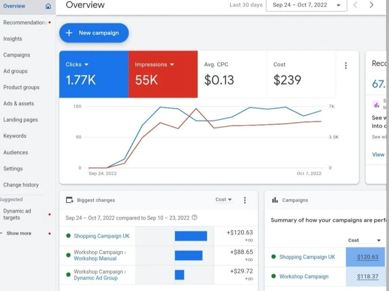Open Dynamic ad targets suggestion
The image size is (389, 291).
[x=17, y=214]
